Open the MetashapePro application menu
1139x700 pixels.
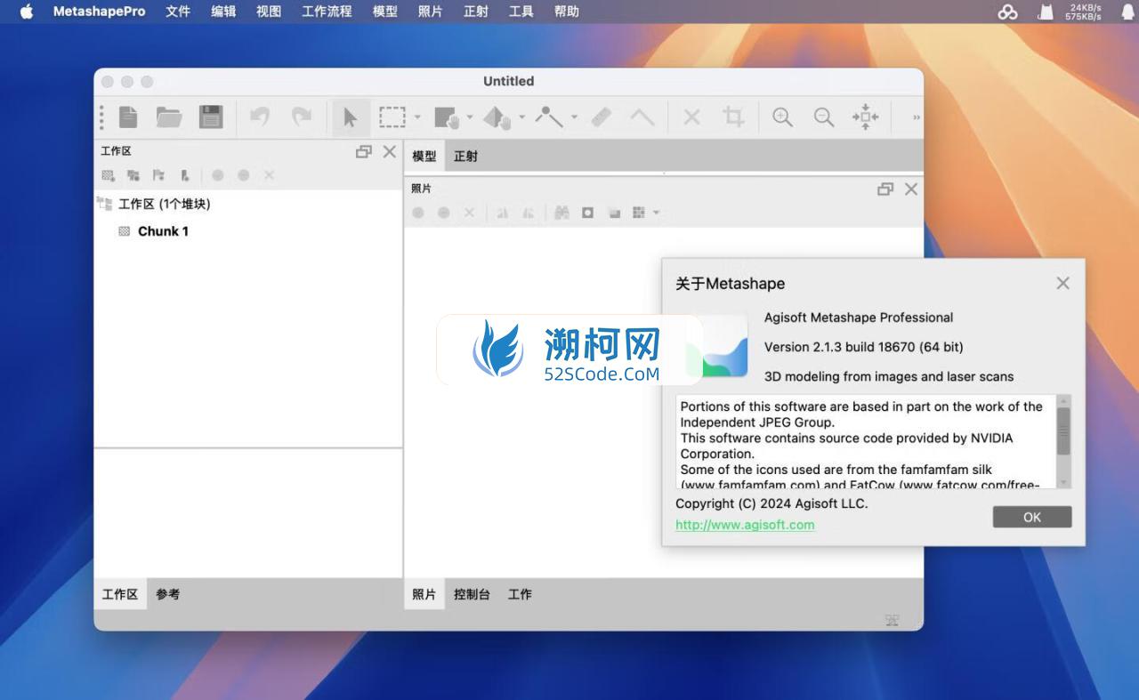point(99,12)
